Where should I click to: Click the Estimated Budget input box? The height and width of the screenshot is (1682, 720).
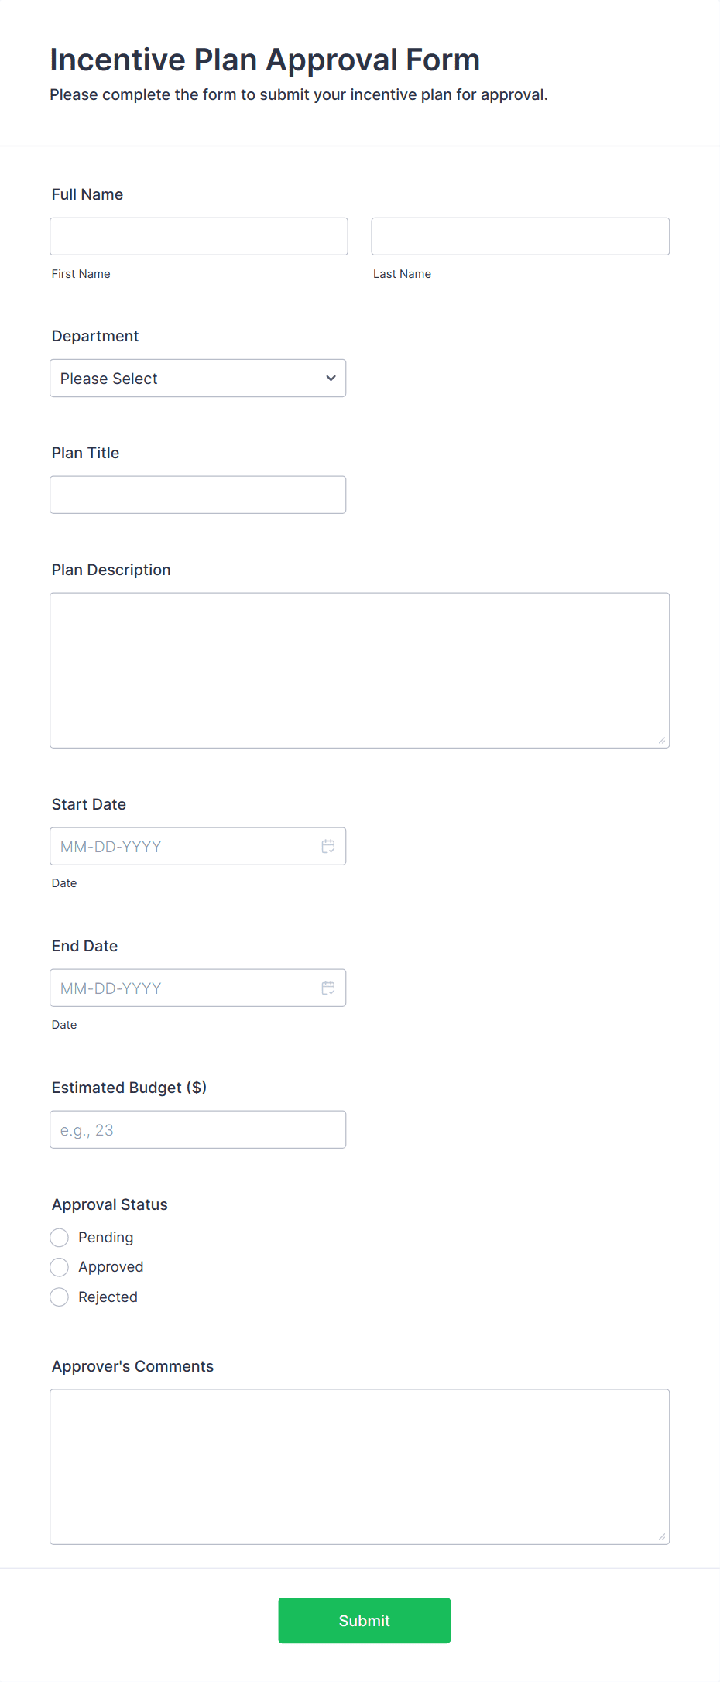point(198,1129)
